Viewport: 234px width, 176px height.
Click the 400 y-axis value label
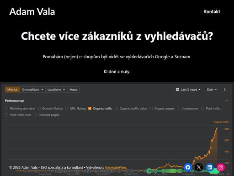(x=227, y=152)
